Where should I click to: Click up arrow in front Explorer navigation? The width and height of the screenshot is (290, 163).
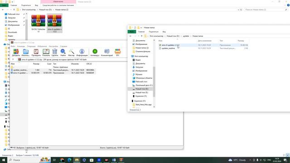(141, 36)
